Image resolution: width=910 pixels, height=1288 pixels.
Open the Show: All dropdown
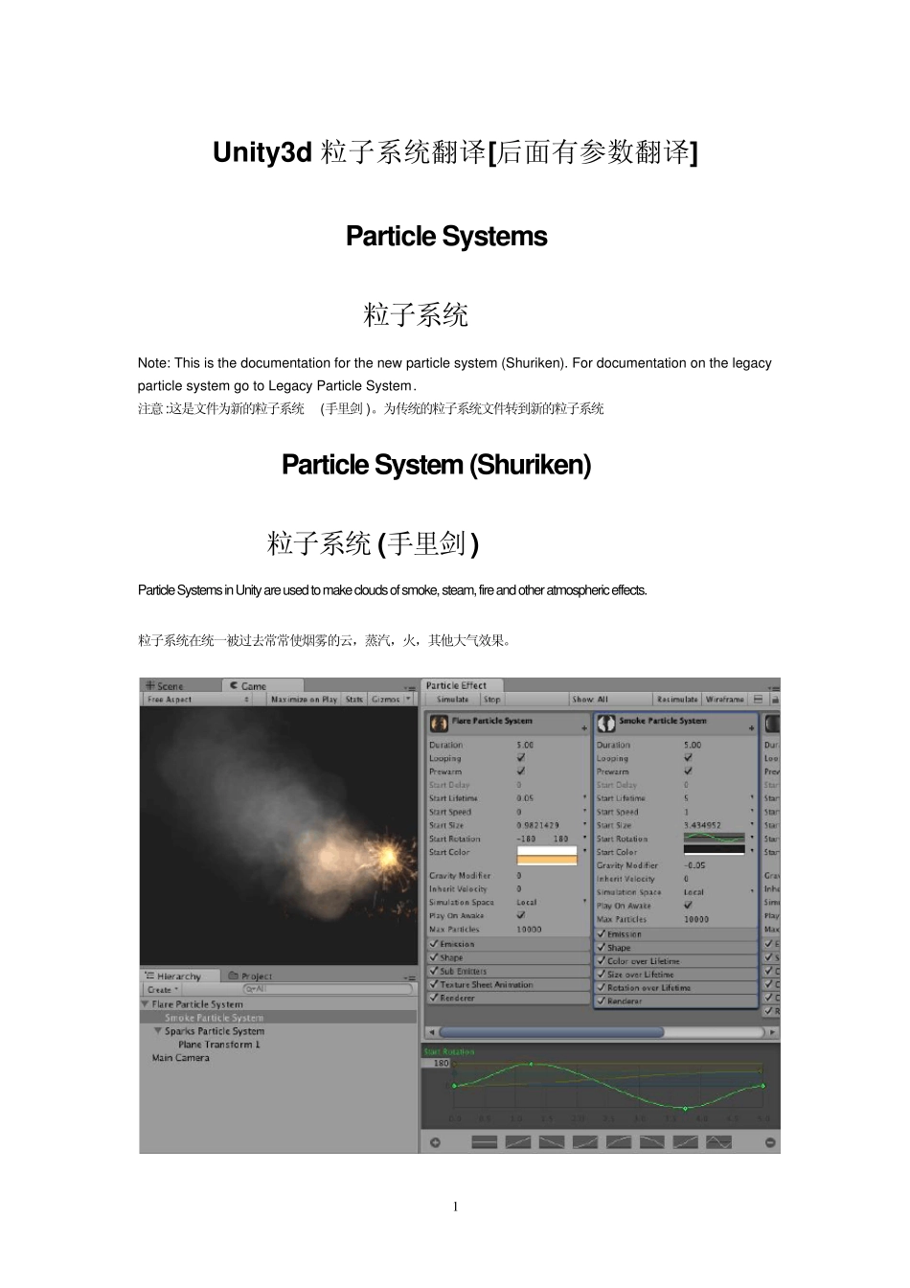(x=611, y=700)
